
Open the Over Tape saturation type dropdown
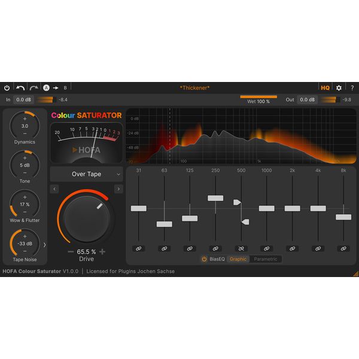point(86,174)
